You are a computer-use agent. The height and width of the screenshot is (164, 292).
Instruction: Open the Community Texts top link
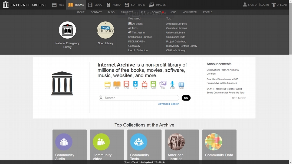click(176, 37)
